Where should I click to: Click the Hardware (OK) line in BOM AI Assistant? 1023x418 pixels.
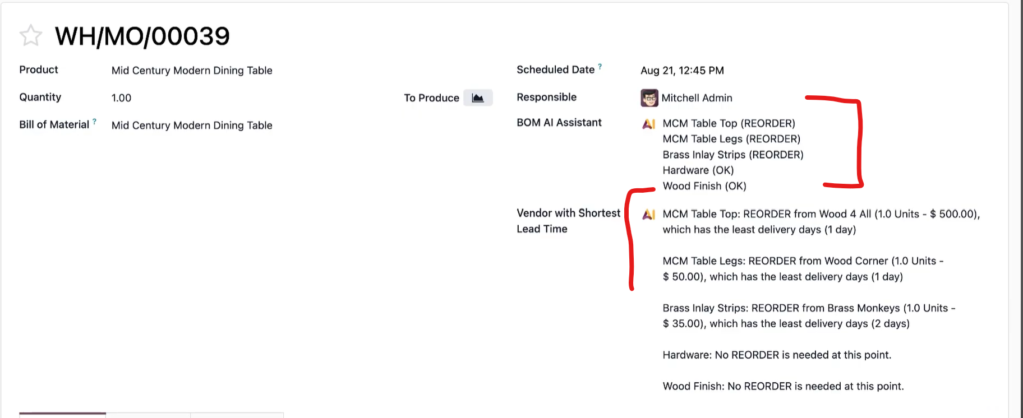pyautogui.click(x=698, y=170)
